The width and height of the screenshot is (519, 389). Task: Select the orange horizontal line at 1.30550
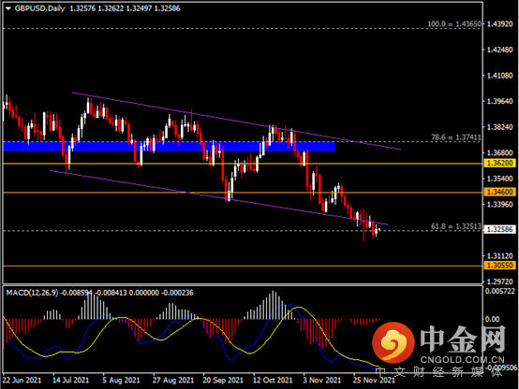pyautogui.click(x=243, y=266)
